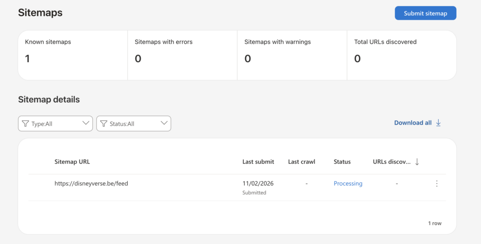This screenshot has width=481, height=244.
Task: Open the three-dot menu for disneyverse.be sitemap
Action: point(437,184)
